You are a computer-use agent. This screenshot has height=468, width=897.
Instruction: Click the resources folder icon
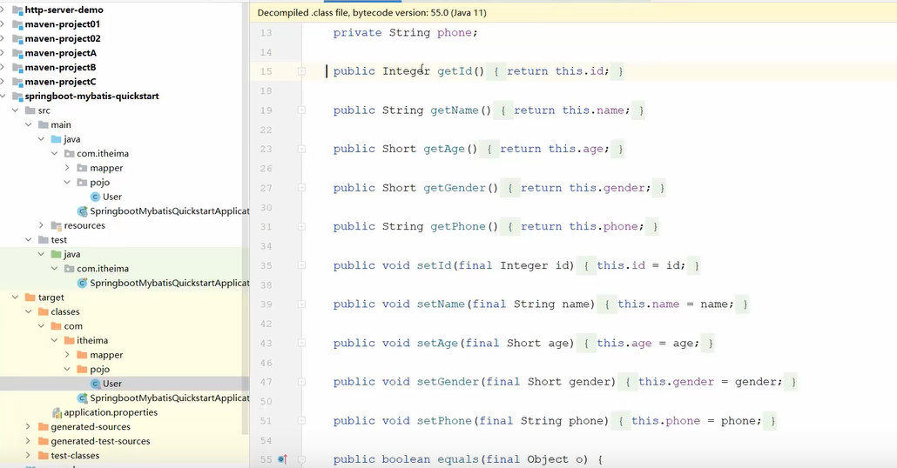click(56, 225)
